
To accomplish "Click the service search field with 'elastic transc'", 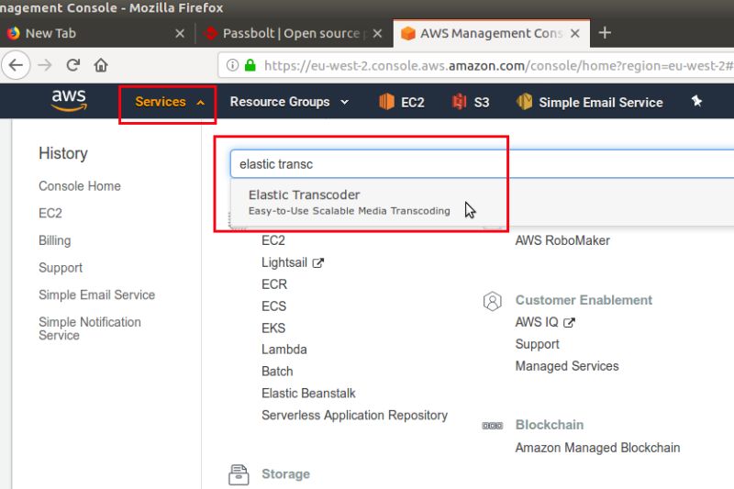I will [x=483, y=164].
